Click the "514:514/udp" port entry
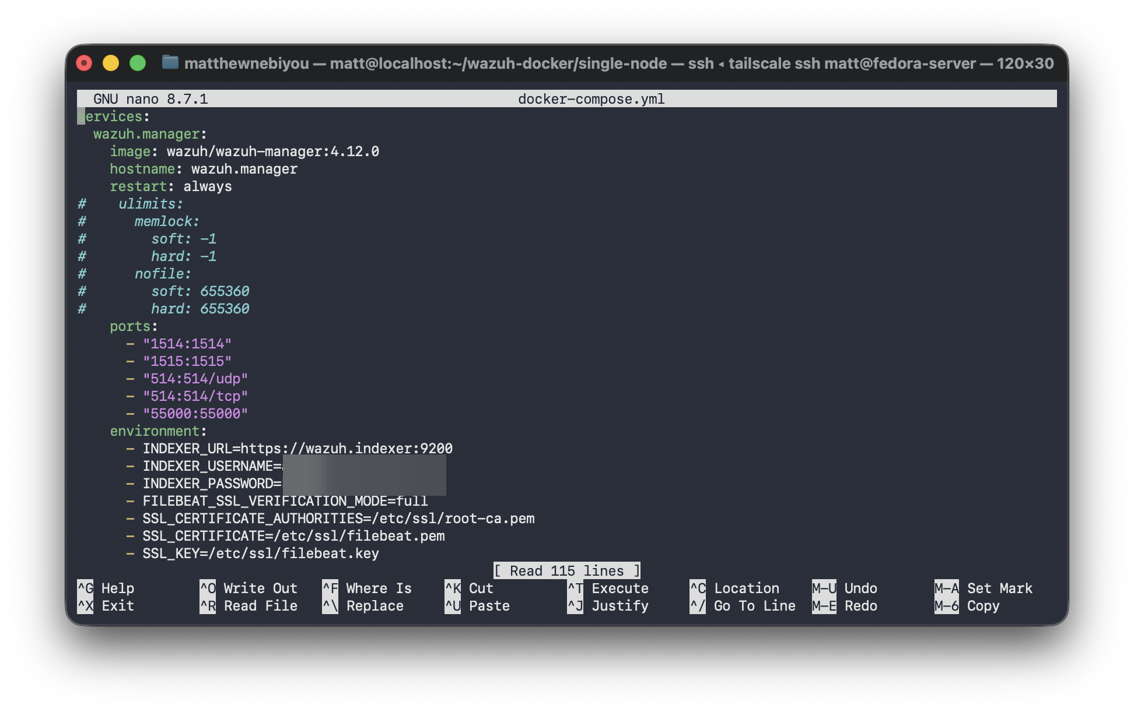This screenshot has width=1134, height=712. (x=195, y=379)
